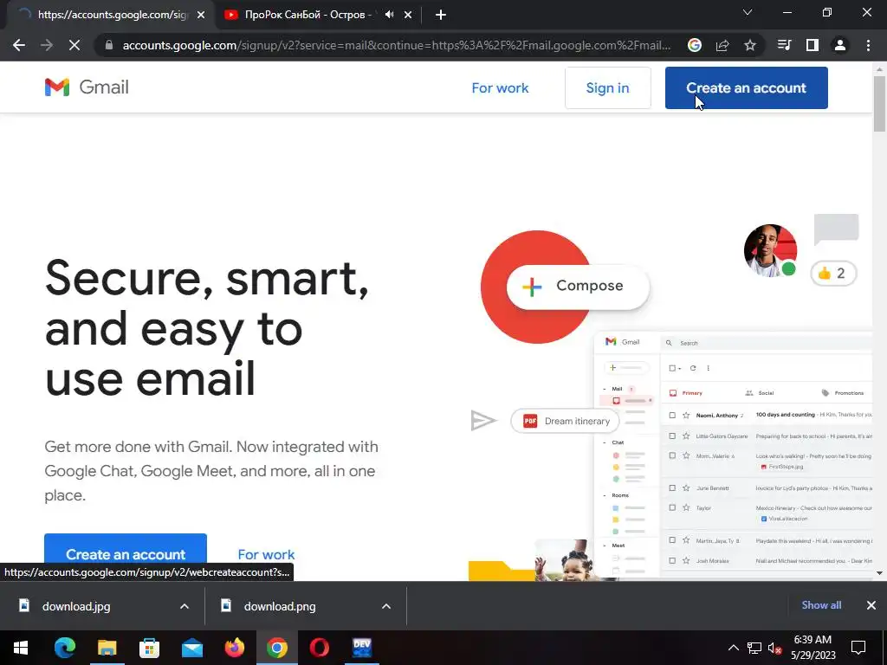Click the padlock site info icon

click(x=109, y=45)
